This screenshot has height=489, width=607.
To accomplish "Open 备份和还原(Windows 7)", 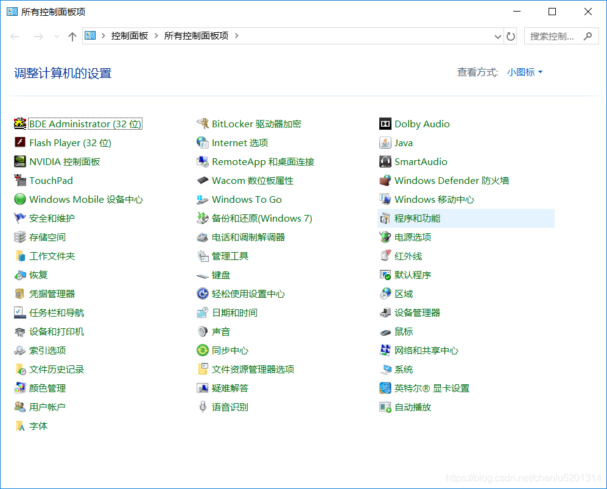I will pyautogui.click(x=262, y=219).
